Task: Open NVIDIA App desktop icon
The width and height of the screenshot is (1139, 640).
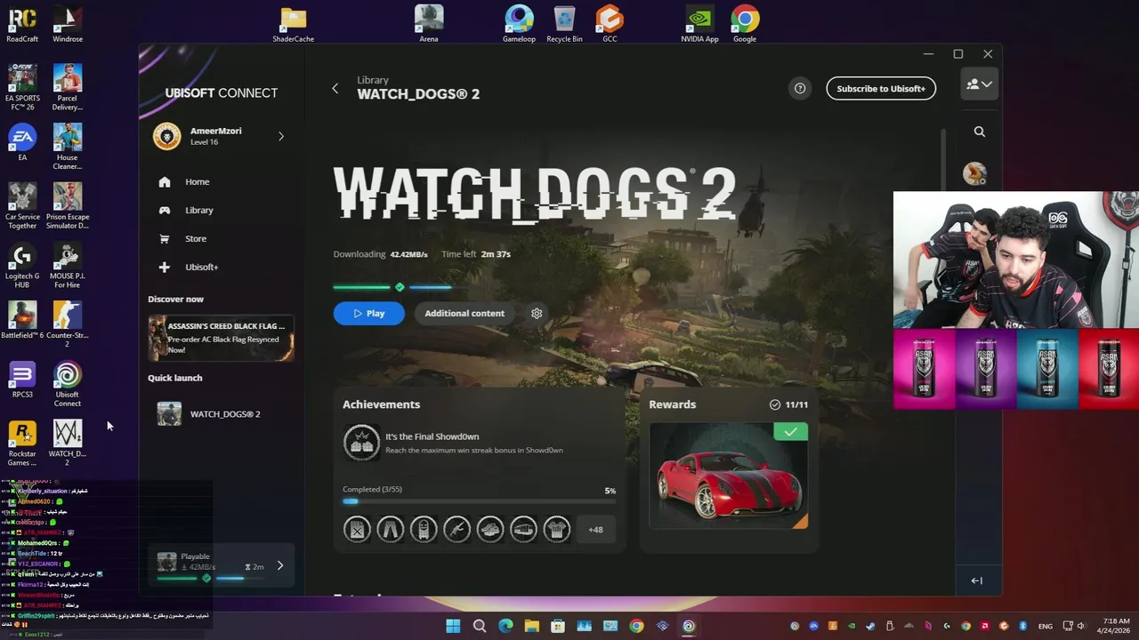Action: (700, 24)
